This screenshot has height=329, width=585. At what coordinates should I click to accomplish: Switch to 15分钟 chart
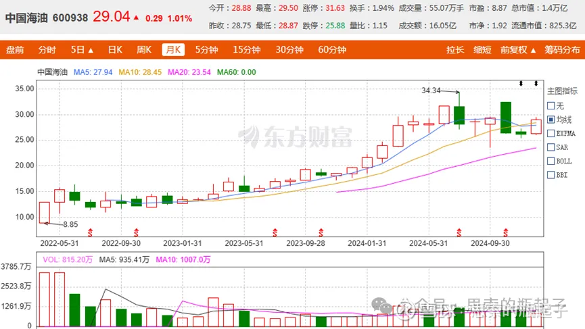click(x=246, y=50)
